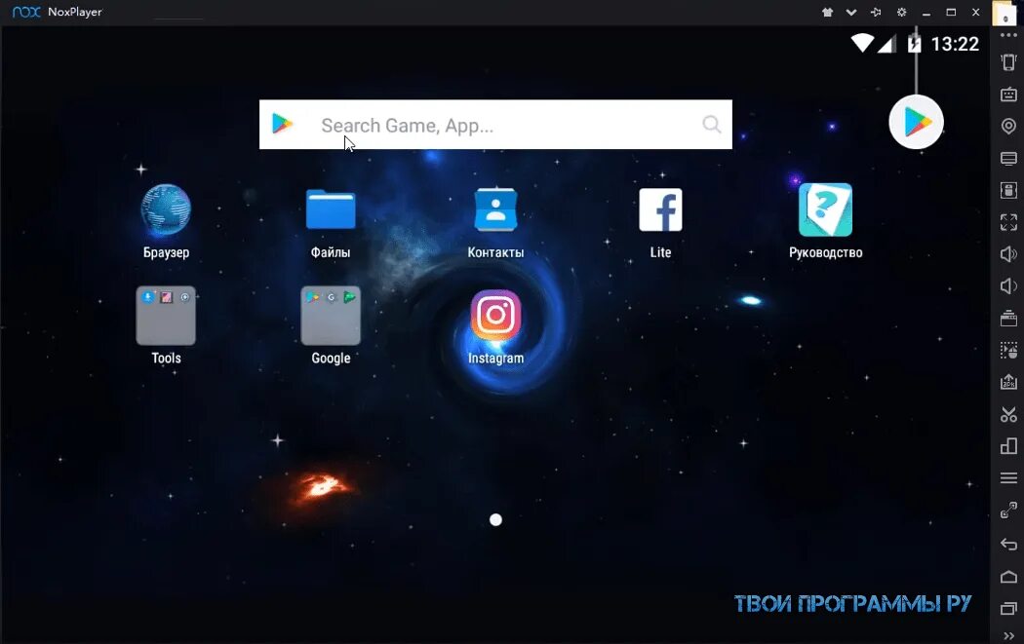Click the diagonal resize arrow sidebar icon
This screenshot has width=1024, height=644.
coord(1008,511)
